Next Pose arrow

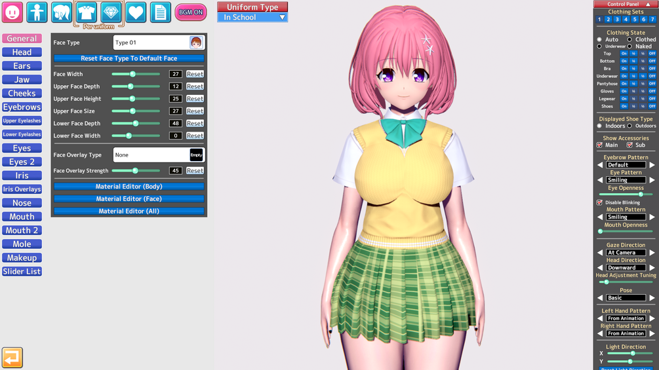[652, 298]
